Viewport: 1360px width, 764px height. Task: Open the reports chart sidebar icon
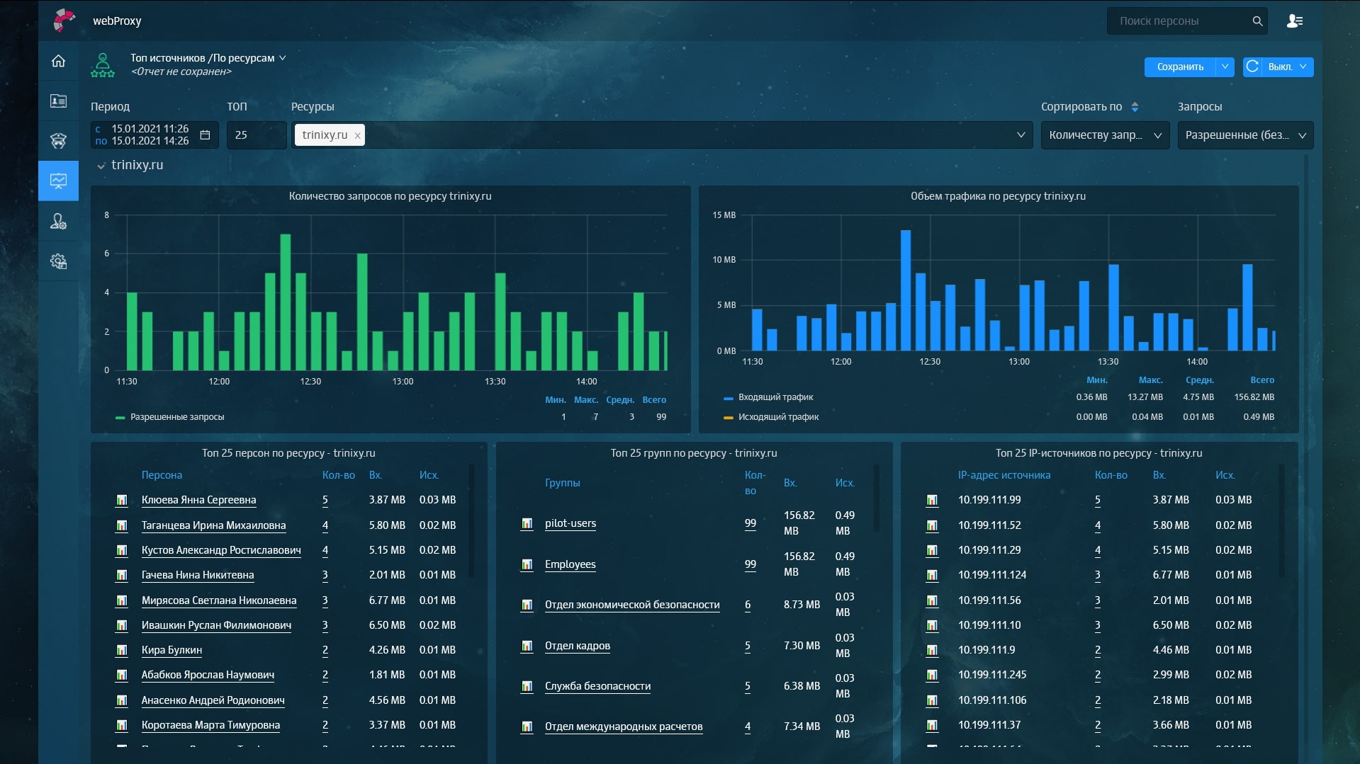58,181
